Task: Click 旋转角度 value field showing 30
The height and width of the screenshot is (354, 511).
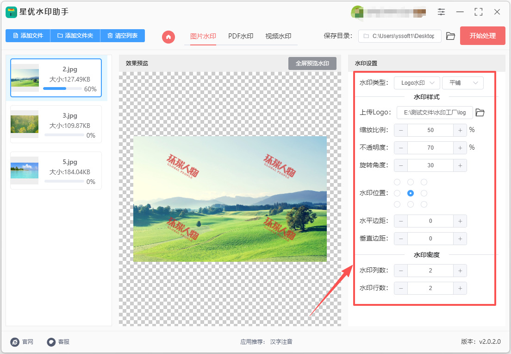Action: 430,165
